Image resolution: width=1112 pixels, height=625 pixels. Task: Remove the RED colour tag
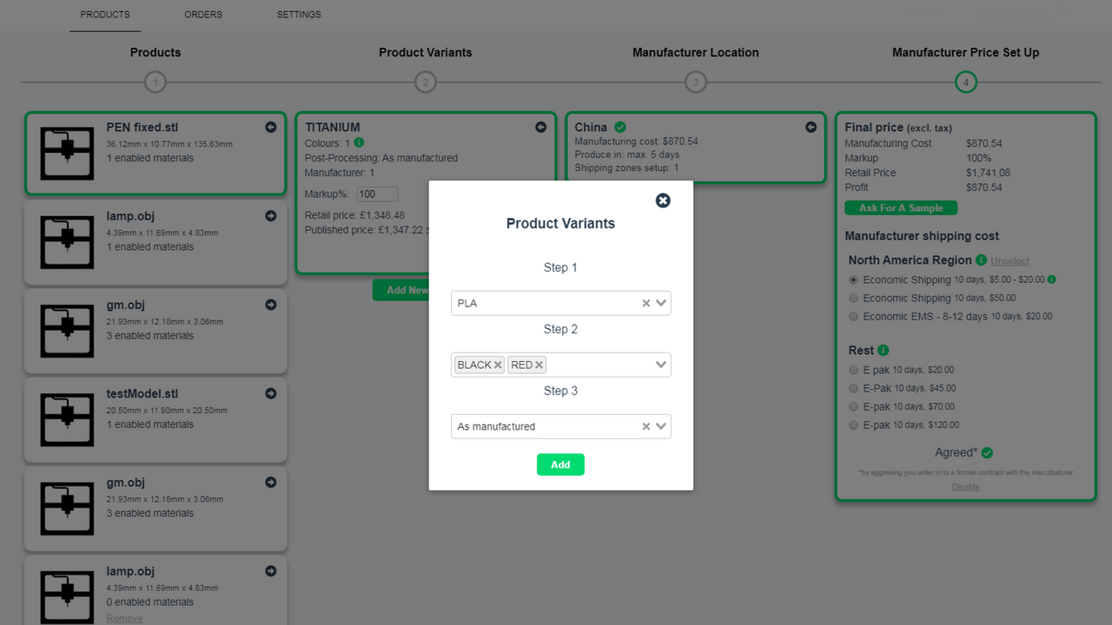pyautogui.click(x=539, y=365)
